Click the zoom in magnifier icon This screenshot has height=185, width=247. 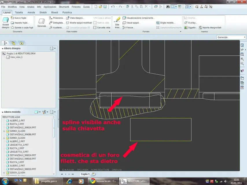pyautogui.click(x=242, y=59)
